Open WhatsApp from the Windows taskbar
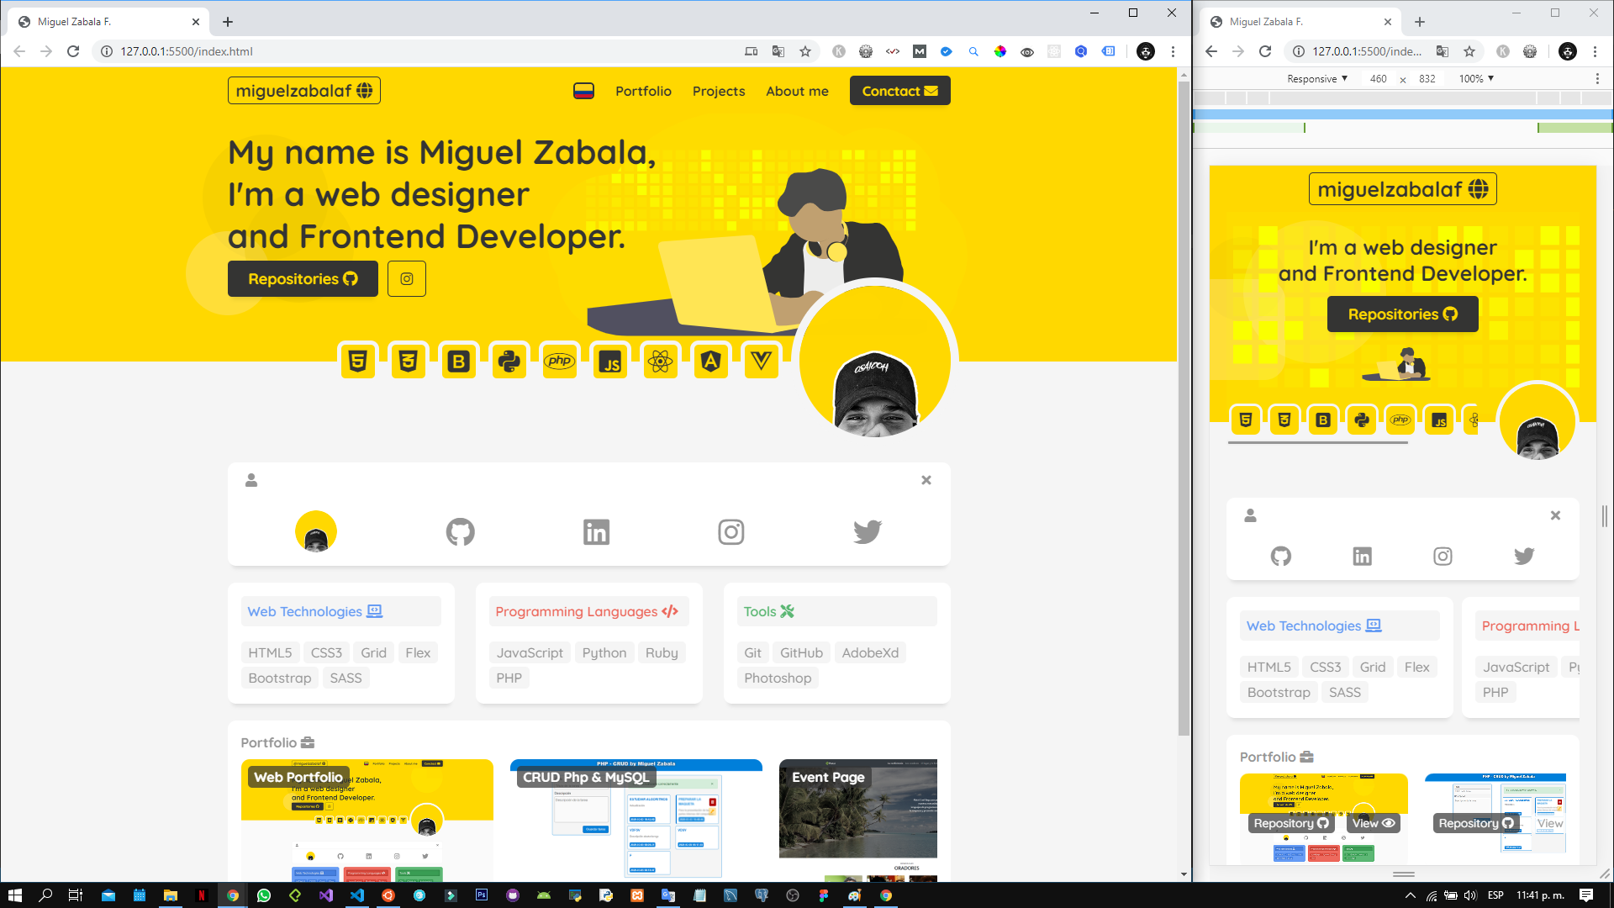1614x908 pixels. click(x=264, y=895)
